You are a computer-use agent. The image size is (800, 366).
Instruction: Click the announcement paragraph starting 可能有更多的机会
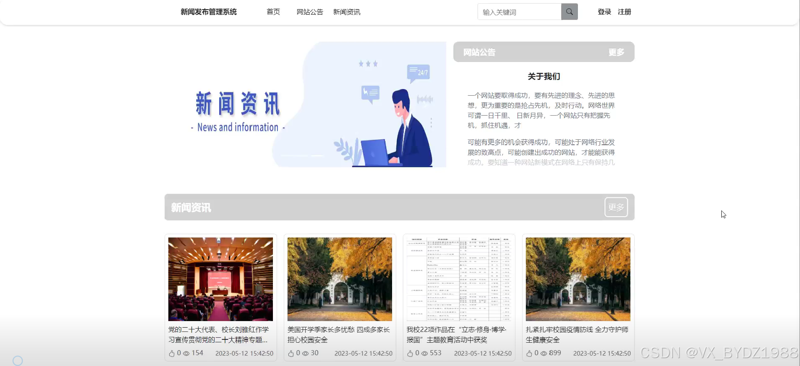541,152
